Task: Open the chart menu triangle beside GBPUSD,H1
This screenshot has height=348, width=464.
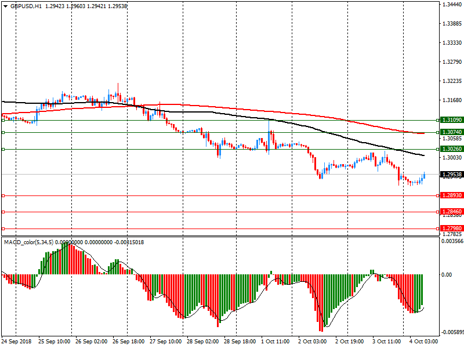Action: tap(5, 5)
